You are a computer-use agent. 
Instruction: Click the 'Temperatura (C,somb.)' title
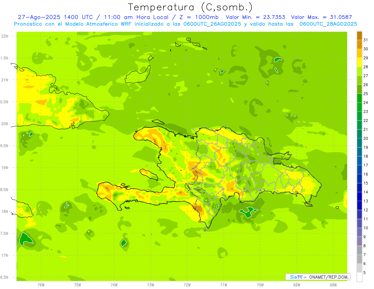(190, 7)
